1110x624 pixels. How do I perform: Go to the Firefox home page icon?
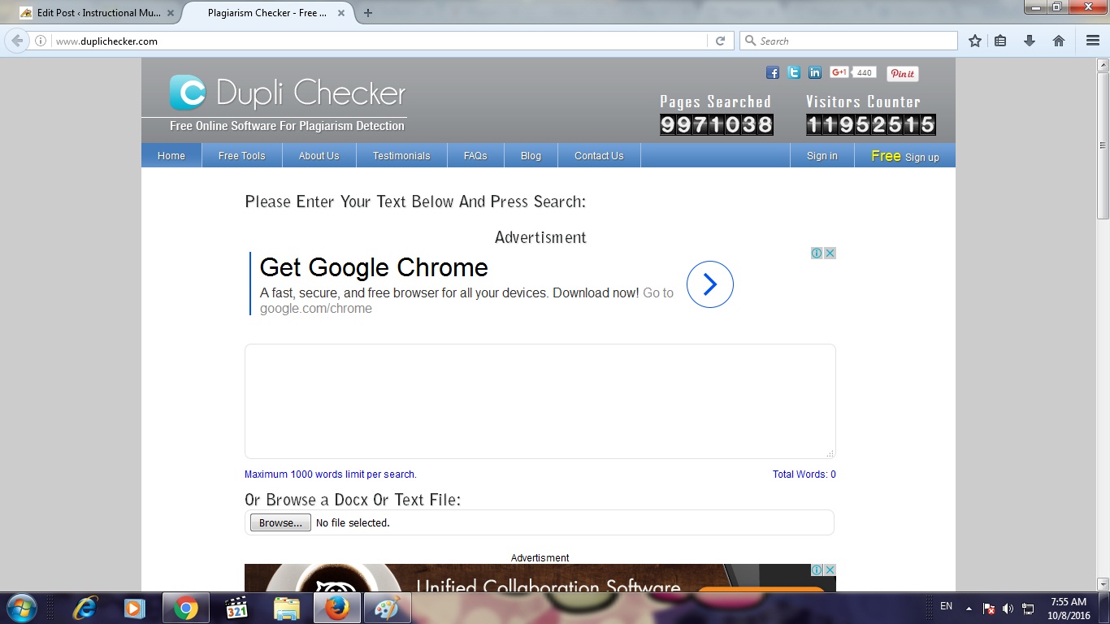click(x=1059, y=41)
